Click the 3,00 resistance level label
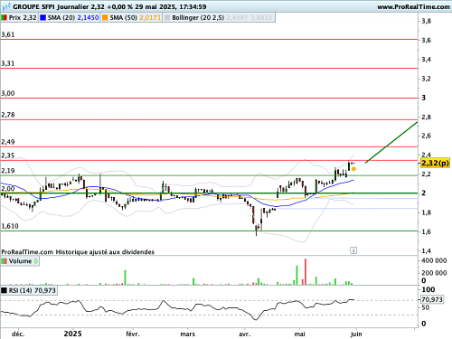Viewport: 452px width, 339px height. coord(8,93)
